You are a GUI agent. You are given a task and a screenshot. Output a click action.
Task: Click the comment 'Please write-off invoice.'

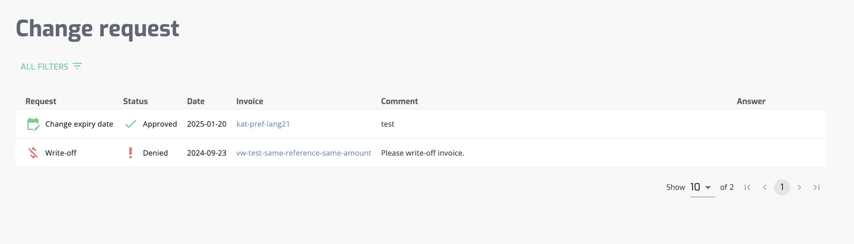pyautogui.click(x=422, y=153)
